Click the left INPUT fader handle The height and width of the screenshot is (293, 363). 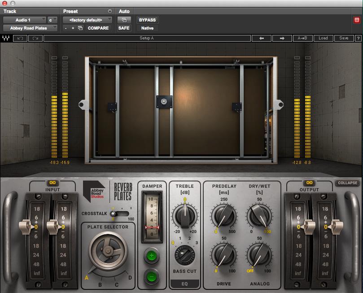tap(26, 227)
